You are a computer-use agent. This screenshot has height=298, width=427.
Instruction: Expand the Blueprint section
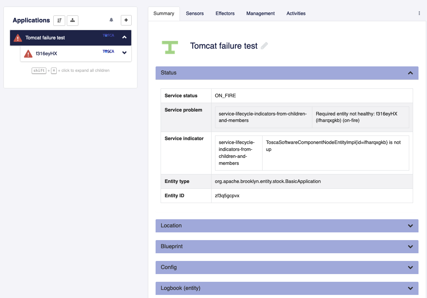click(410, 247)
